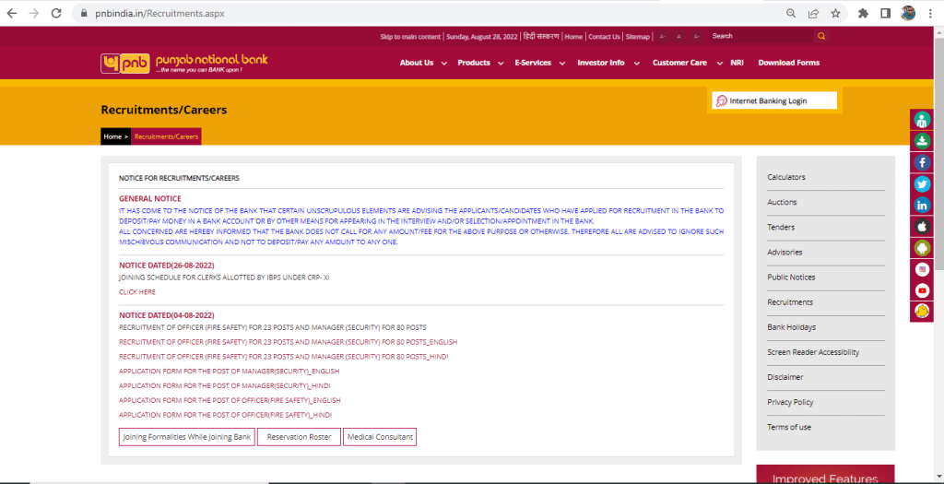Image resolution: width=944 pixels, height=484 pixels.
Task: Expand Investor Info dropdown arrow
Action: click(x=636, y=64)
